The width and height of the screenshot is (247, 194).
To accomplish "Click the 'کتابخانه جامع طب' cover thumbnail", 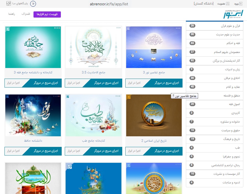I will (x=93, y=115).
